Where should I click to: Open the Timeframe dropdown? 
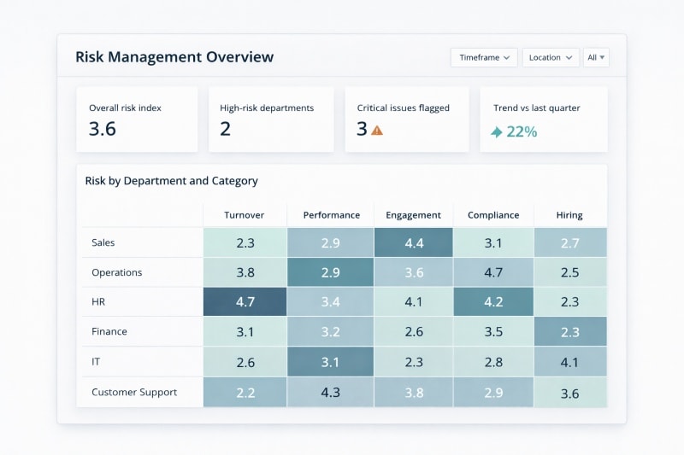(484, 57)
